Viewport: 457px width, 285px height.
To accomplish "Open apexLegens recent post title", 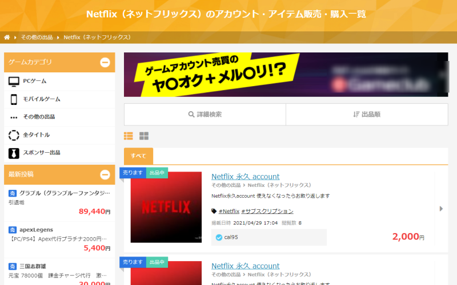I will [x=36, y=230].
